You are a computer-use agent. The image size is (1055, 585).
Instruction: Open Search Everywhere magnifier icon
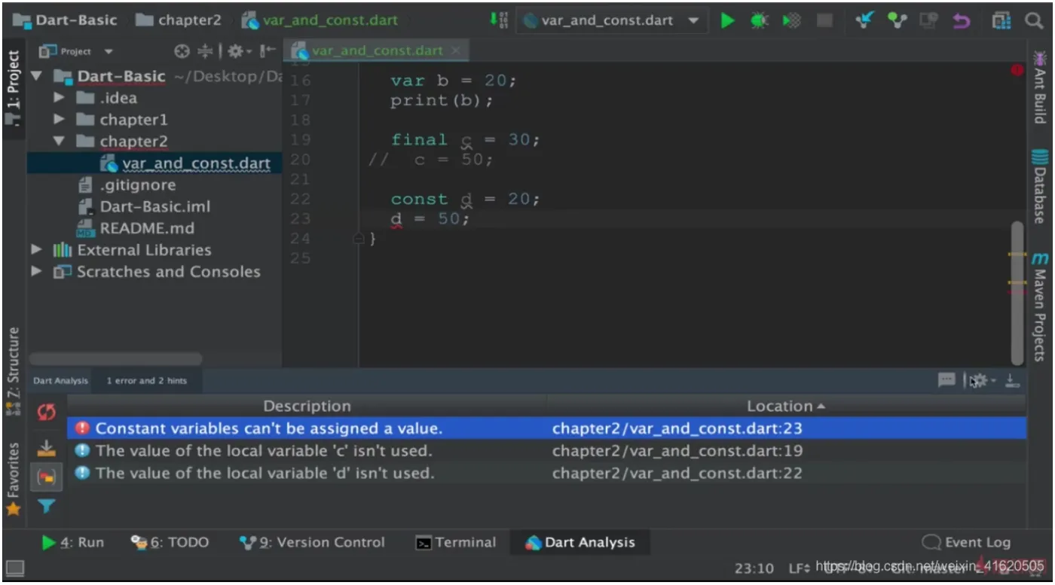click(x=1034, y=21)
